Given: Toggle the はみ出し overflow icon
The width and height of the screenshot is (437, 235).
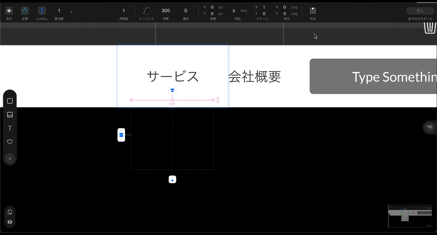Looking at the screenshot, I should point(42,11).
